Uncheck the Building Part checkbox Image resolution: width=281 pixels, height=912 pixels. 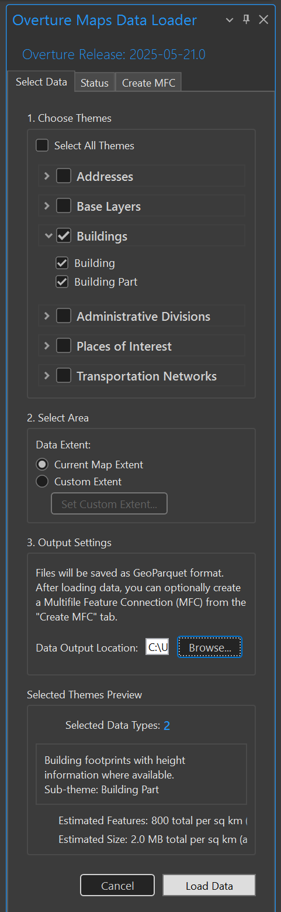(x=62, y=282)
